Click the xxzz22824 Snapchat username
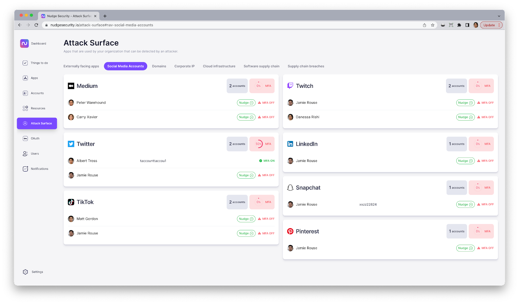 coord(368,205)
